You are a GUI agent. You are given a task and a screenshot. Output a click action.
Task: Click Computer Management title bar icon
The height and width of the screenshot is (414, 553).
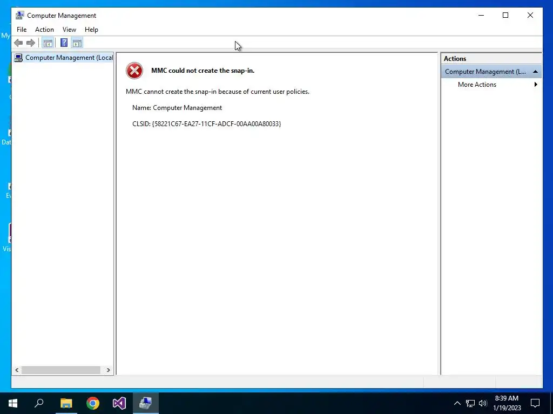[x=20, y=15]
